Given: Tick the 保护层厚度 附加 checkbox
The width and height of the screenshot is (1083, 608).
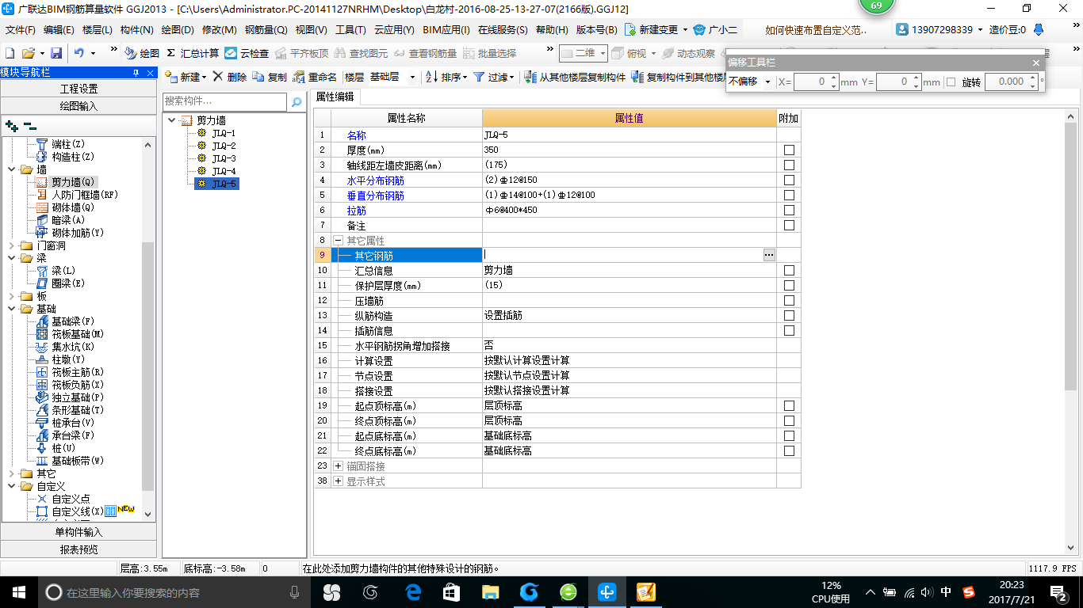Looking at the screenshot, I should [789, 285].
